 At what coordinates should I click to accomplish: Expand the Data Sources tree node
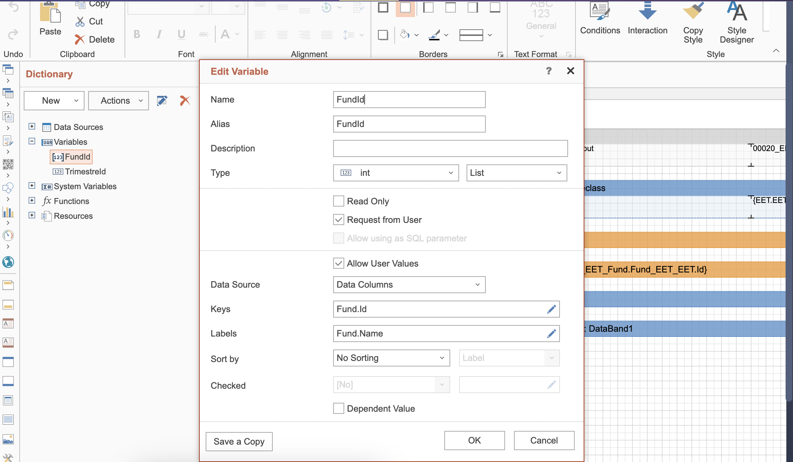[x=32, y=126]
